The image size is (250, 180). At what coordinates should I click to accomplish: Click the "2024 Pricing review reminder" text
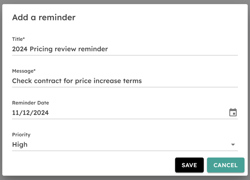[60, 49]
